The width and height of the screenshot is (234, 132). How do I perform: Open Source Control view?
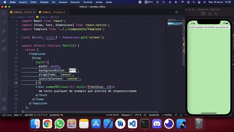pos(4,31)
